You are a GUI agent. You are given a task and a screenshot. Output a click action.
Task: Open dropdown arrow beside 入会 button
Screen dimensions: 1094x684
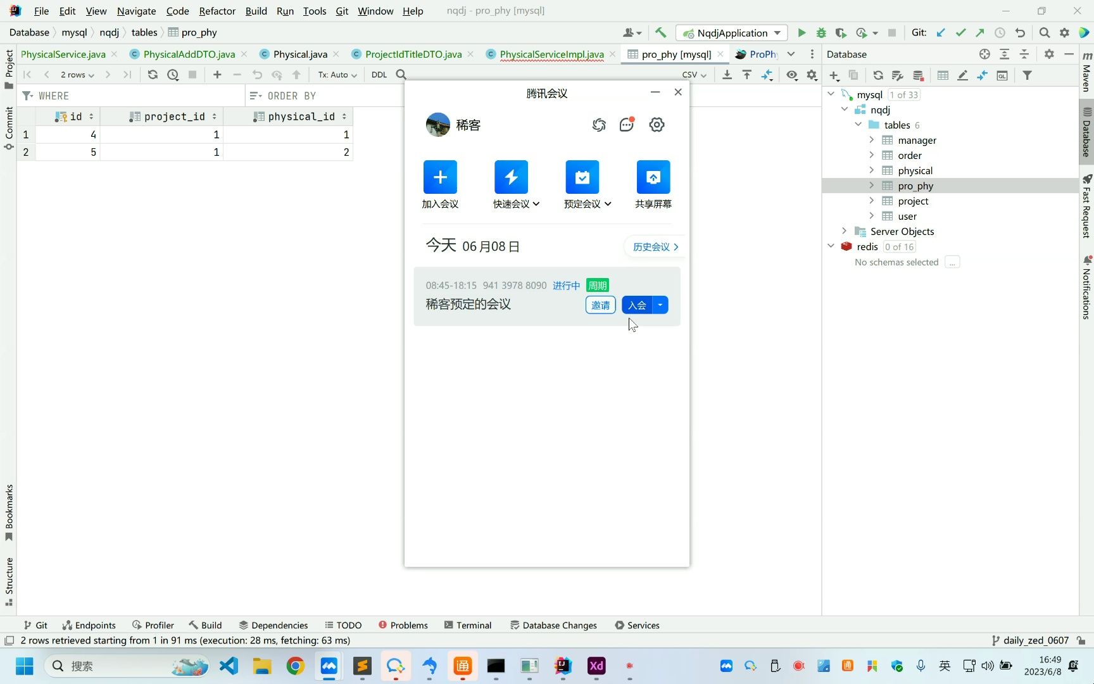[660, 305]
